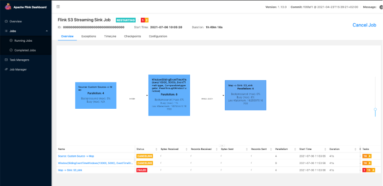383x186 pixels.
Task: Click the Name column header
Action: point(61,149)
